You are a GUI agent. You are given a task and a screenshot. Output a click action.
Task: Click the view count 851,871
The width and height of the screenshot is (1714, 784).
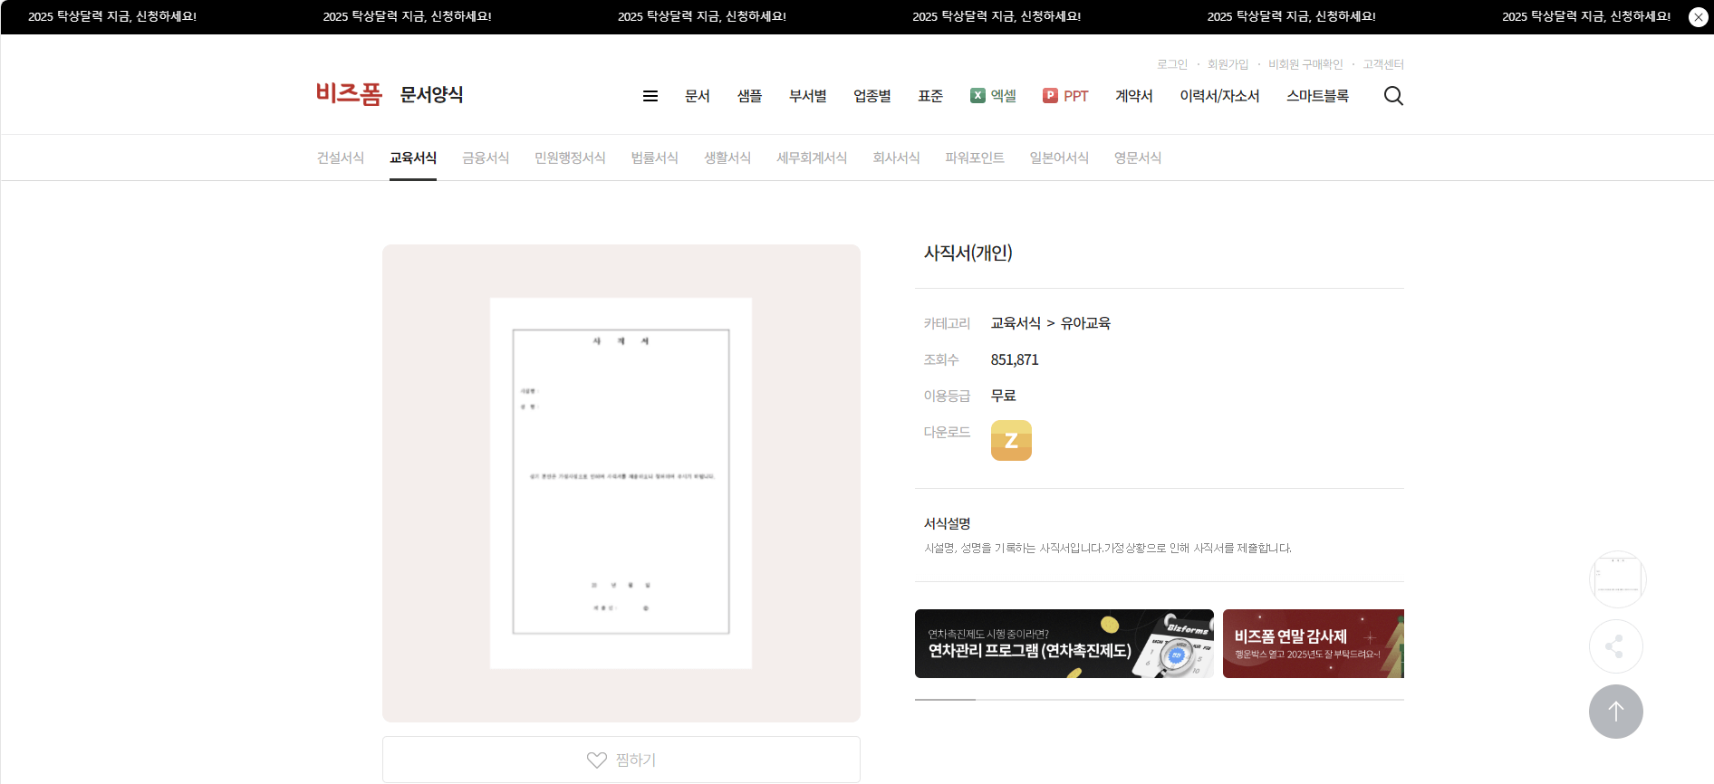point(1015,359)
